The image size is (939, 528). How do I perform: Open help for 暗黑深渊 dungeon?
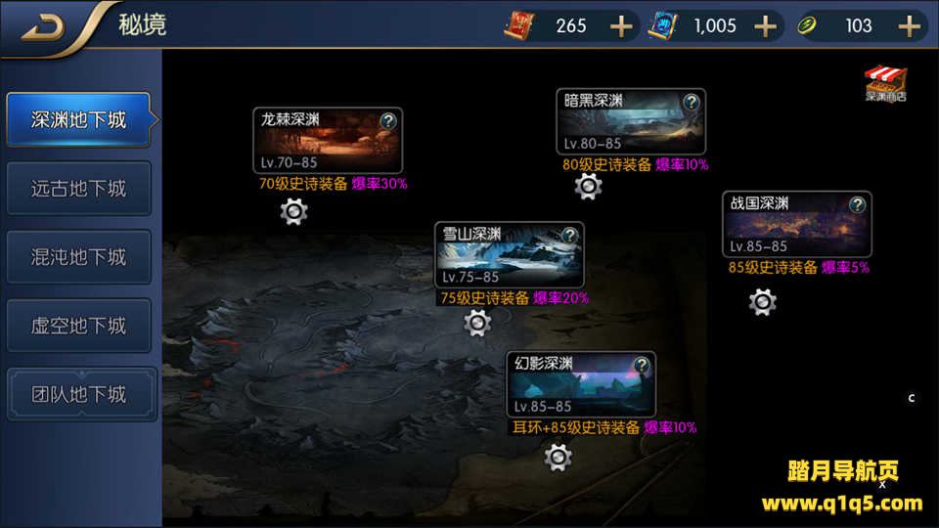coord(692,102)
